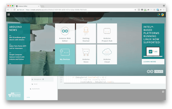Collapse code fold arrow at line 22

click(x=63, y=77)
